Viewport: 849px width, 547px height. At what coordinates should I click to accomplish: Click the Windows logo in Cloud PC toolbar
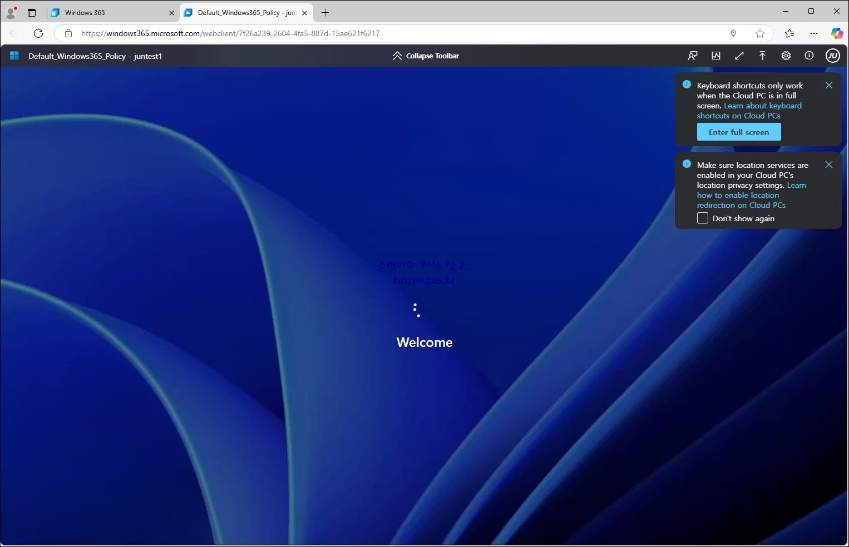(14, 56)
